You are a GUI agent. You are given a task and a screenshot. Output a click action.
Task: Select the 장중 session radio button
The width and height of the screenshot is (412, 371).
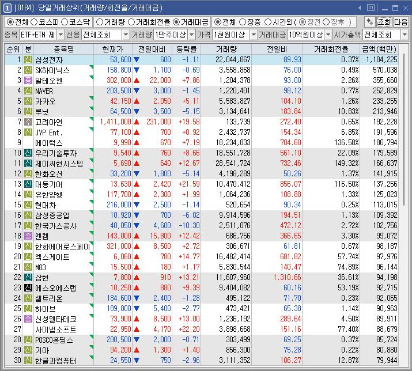point(243,22)
